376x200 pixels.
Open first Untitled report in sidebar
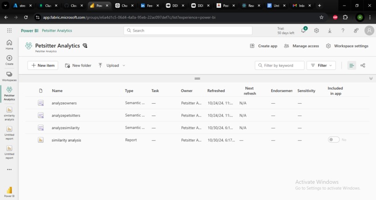pos(9,133)
